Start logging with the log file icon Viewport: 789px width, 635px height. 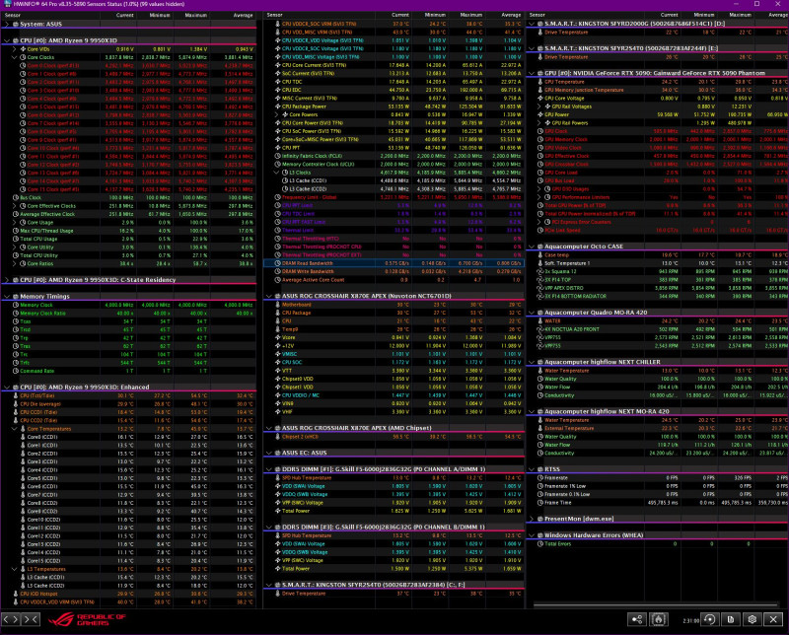point(731,619)
